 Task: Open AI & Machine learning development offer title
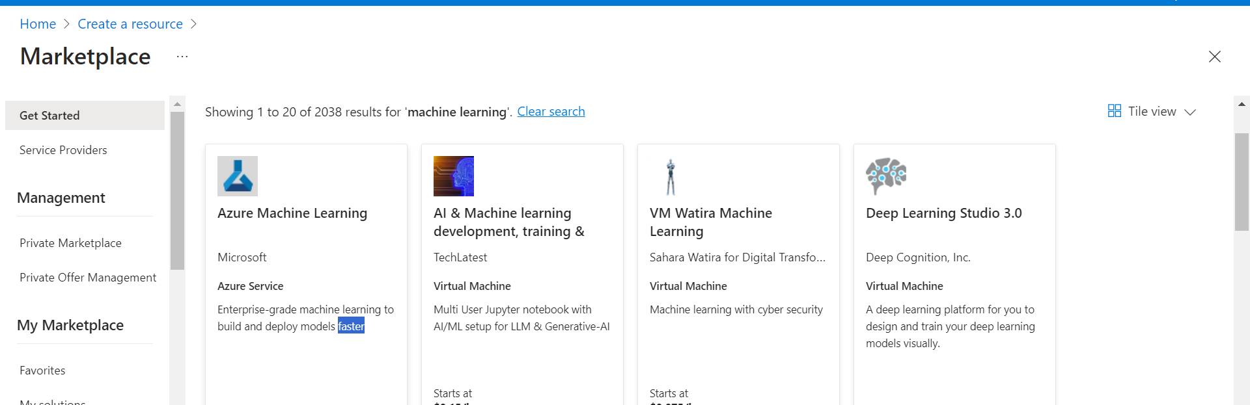coord(509,222)
